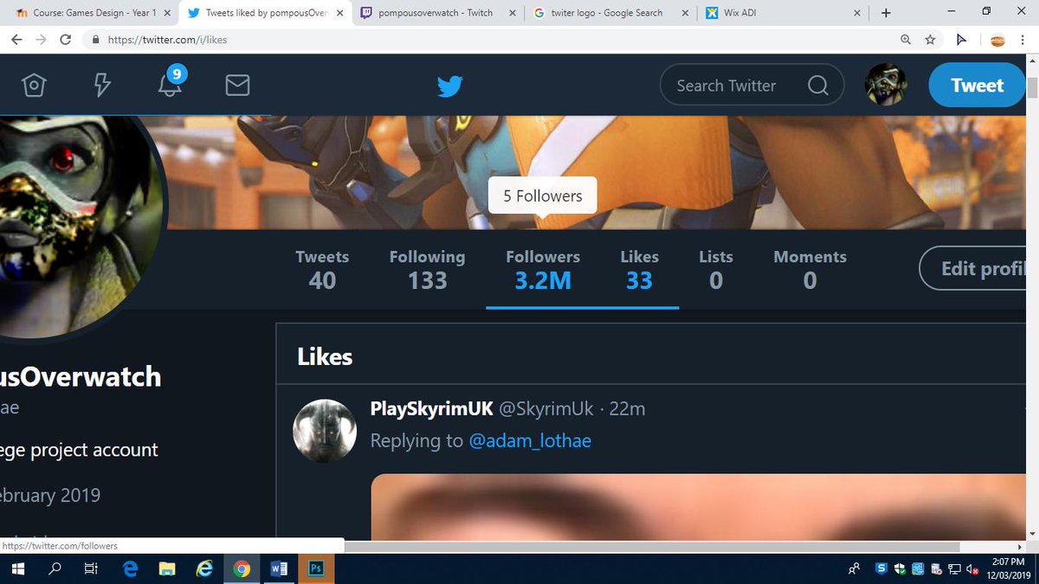This screenshot has height=584, width=1039.
Task: Open a new browser tab
Action: point(886,13)
